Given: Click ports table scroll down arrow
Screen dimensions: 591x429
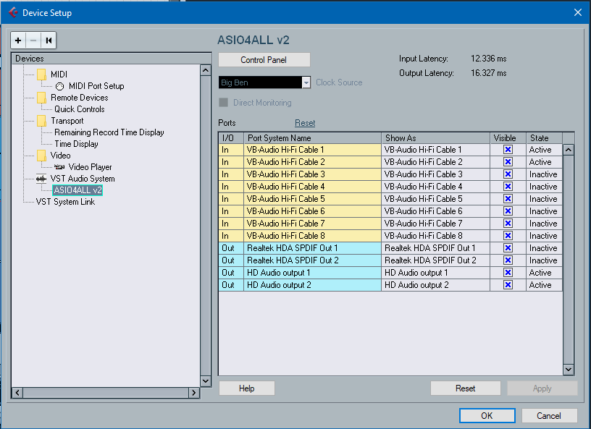Looking at the screenshot, I should click(x=569, y=370).
